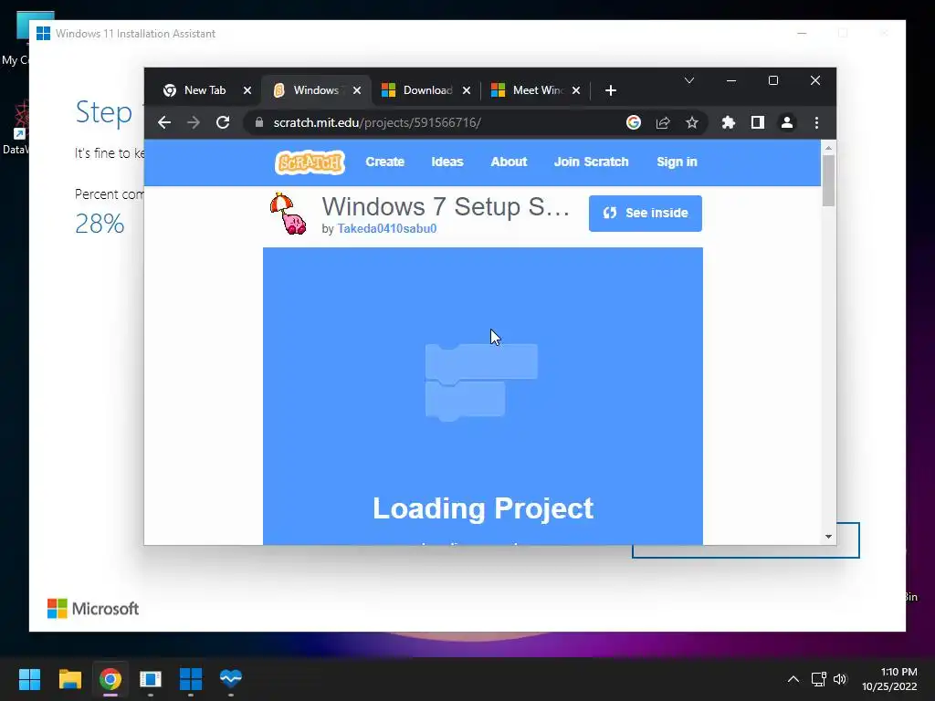Click scrollbar up arrow in Chrome
This screenshot has height=701, width=935.
coord(828,147)
